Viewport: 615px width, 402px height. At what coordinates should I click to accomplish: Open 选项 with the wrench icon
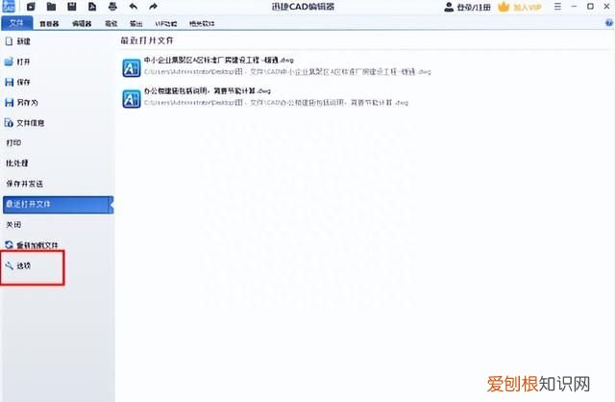click(x=18, y=265)
